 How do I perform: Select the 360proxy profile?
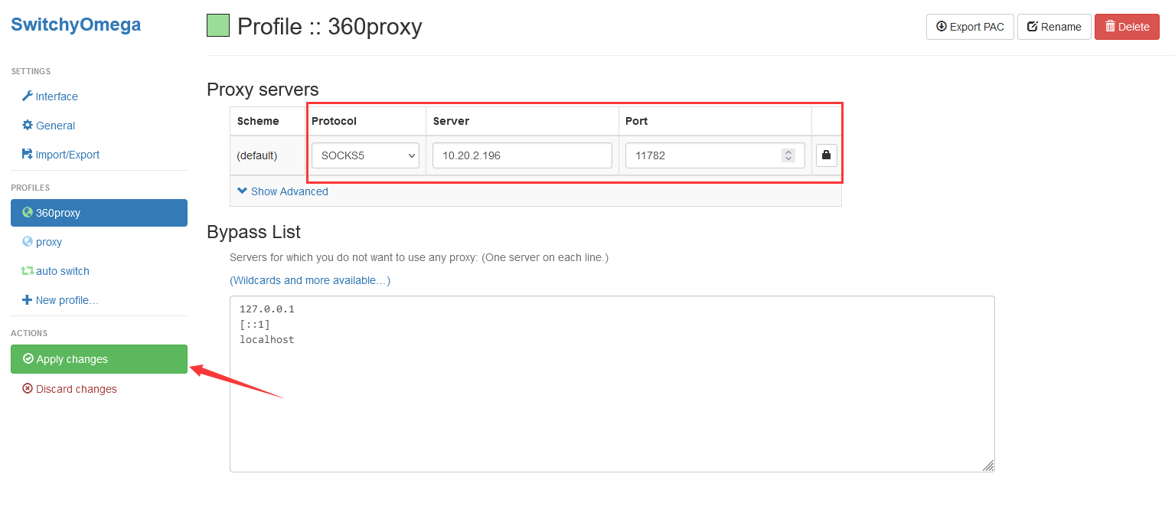[x=99, y=213]
